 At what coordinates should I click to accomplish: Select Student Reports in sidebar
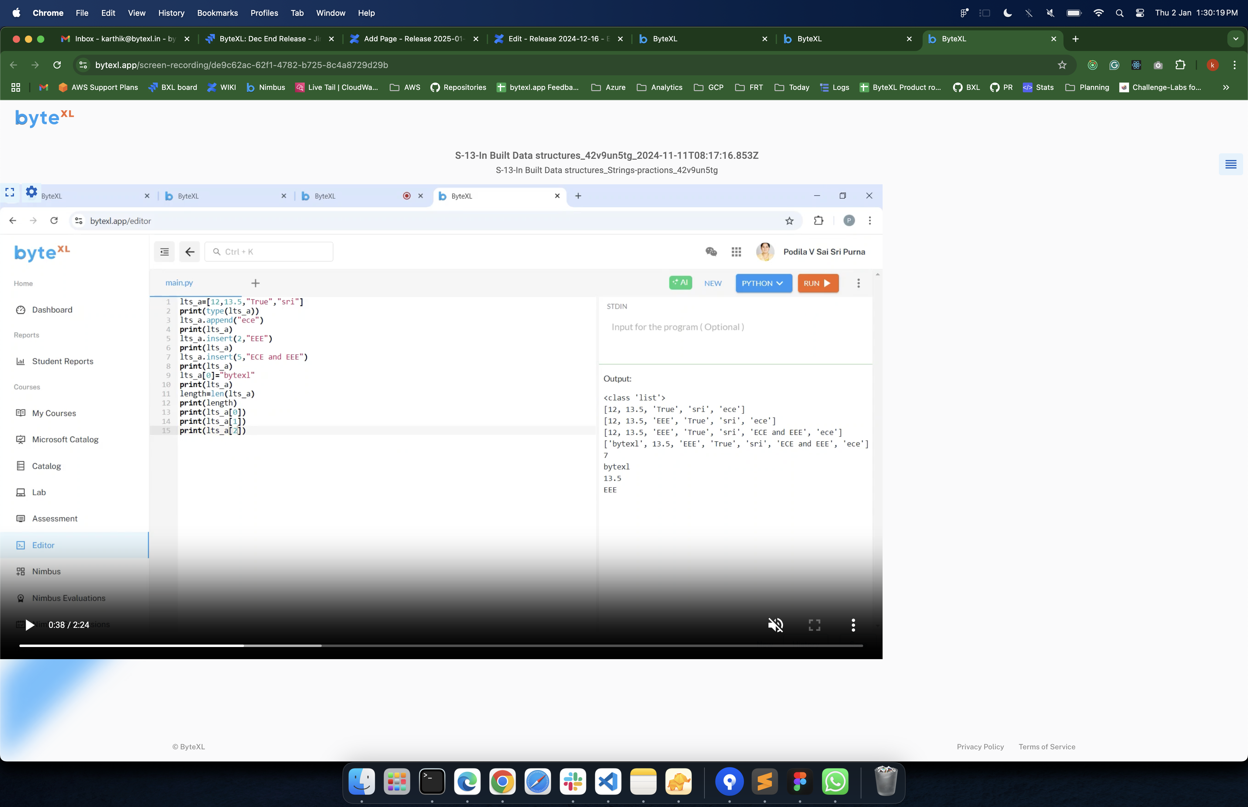(x=62, y=361)
